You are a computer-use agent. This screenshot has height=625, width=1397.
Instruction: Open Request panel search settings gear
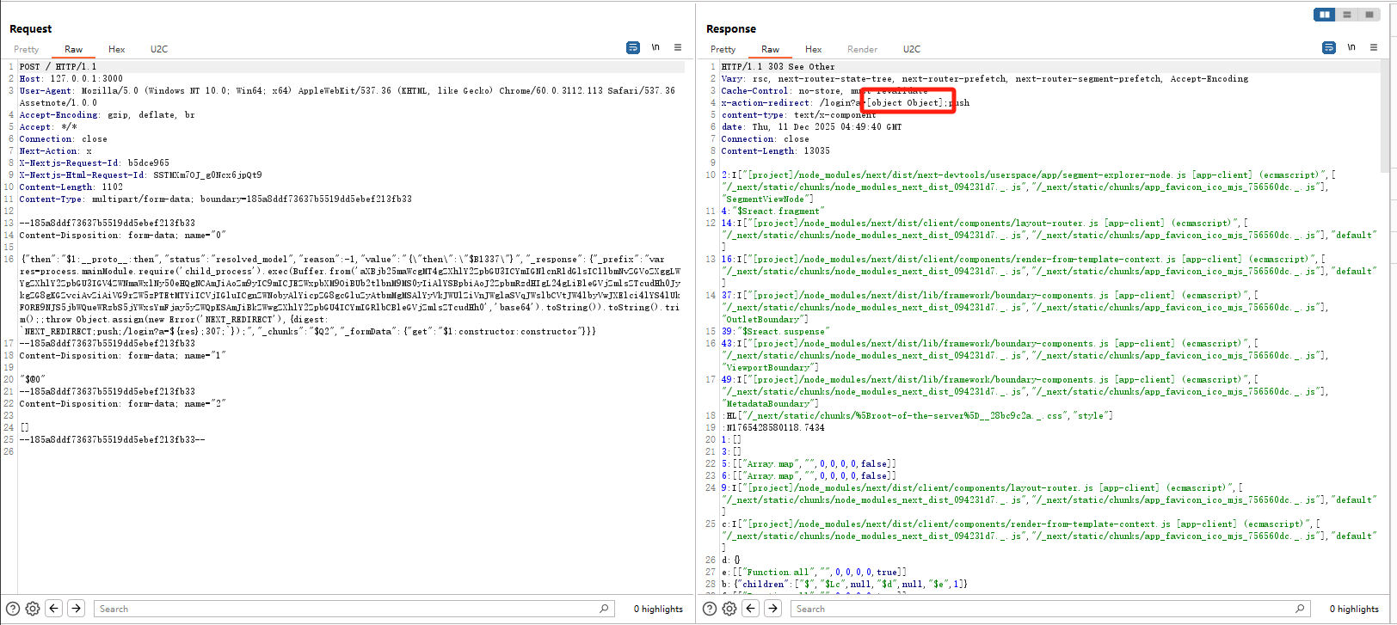[33, 609]
